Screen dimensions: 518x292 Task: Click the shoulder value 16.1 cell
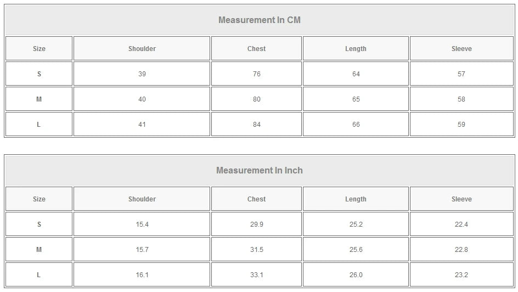142,275
